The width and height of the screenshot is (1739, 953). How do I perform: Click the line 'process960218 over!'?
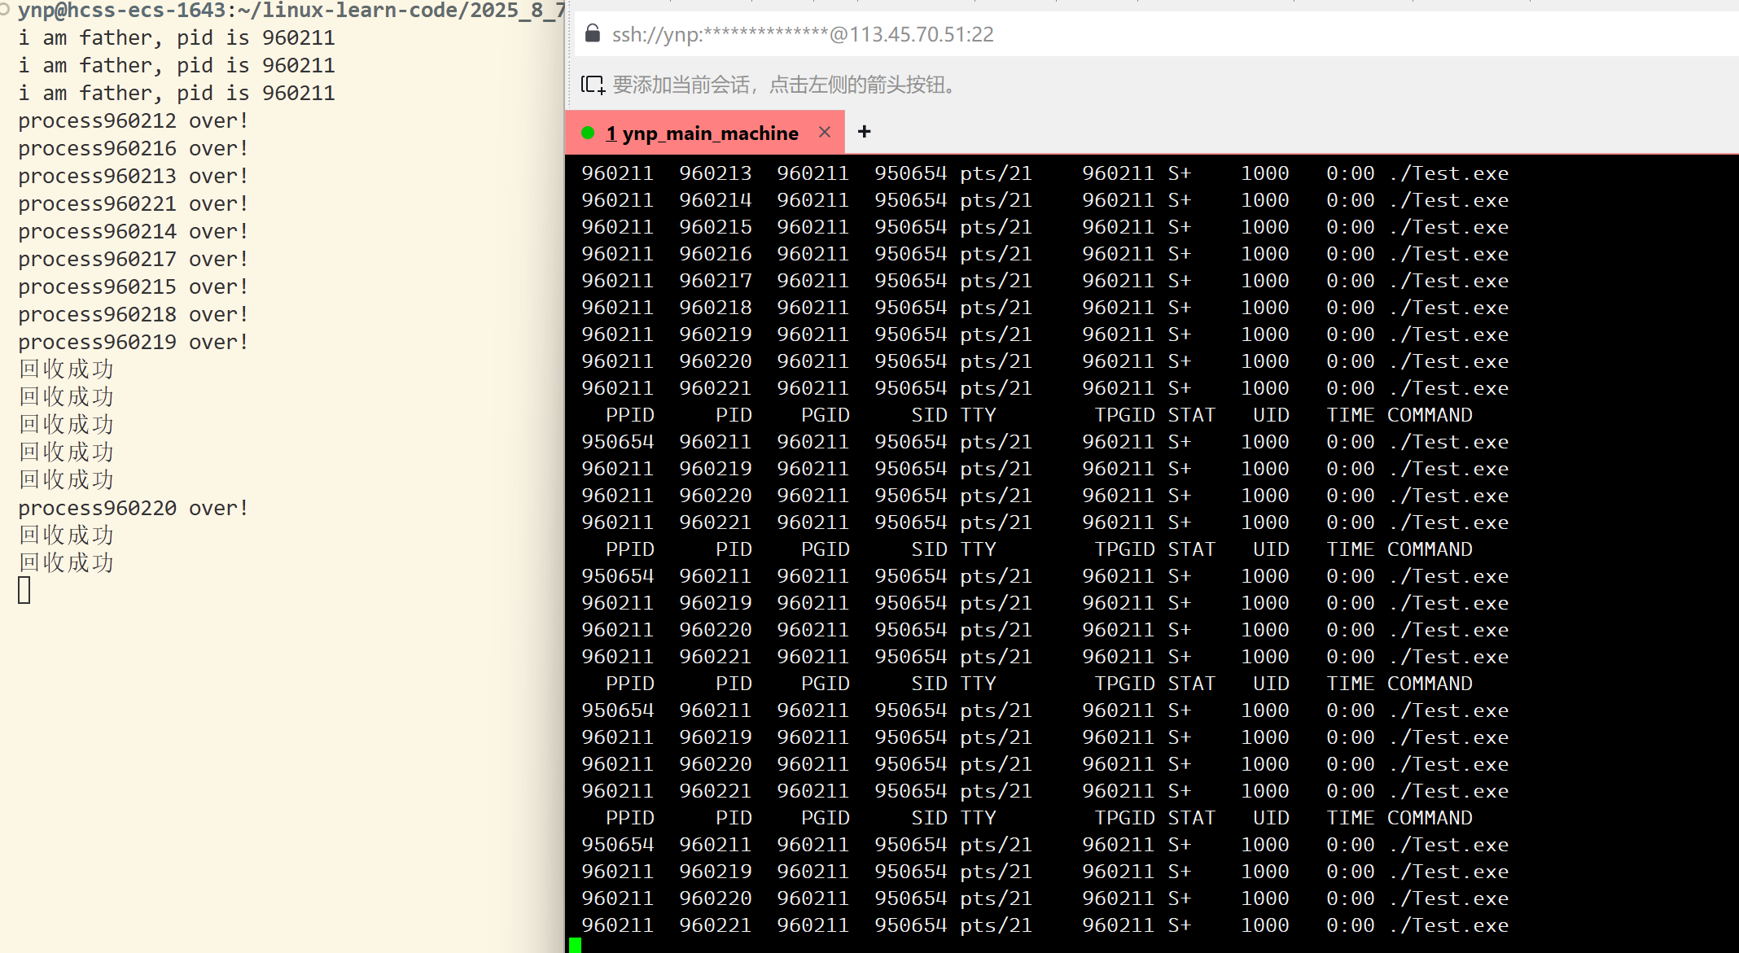point(133,314)
